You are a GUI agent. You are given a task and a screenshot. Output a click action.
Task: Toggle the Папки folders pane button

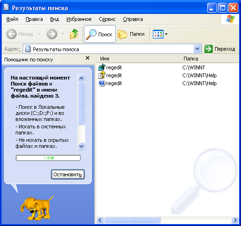click(x=131, y=34)
